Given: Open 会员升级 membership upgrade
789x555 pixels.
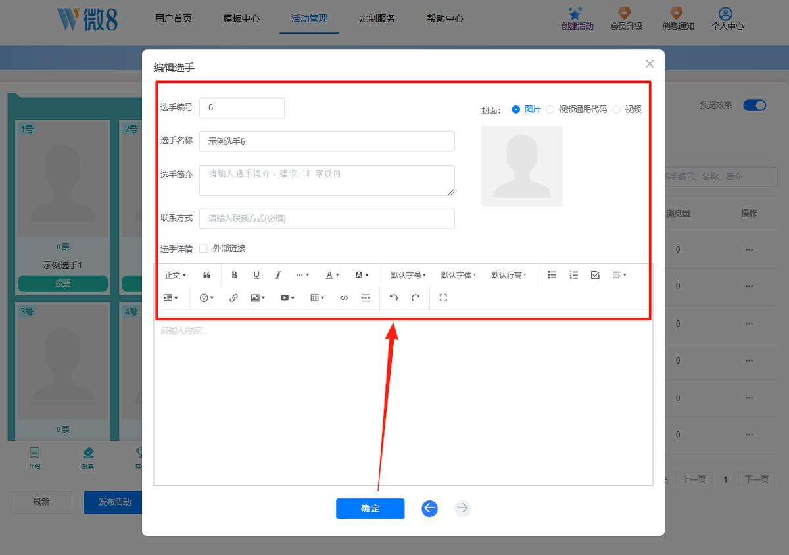Looking at the screenshot, I should [626, 20].
